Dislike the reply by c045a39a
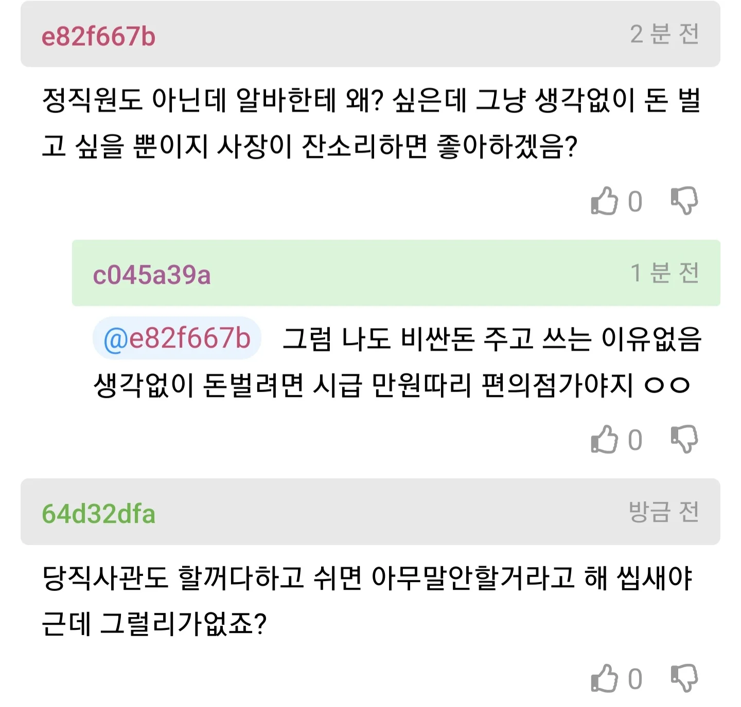This screenshot has height=707, width=741. [x=684, y=440]
